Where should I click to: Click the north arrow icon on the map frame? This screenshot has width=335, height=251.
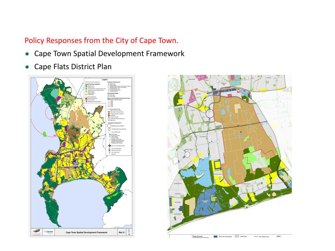pos(128,232)
